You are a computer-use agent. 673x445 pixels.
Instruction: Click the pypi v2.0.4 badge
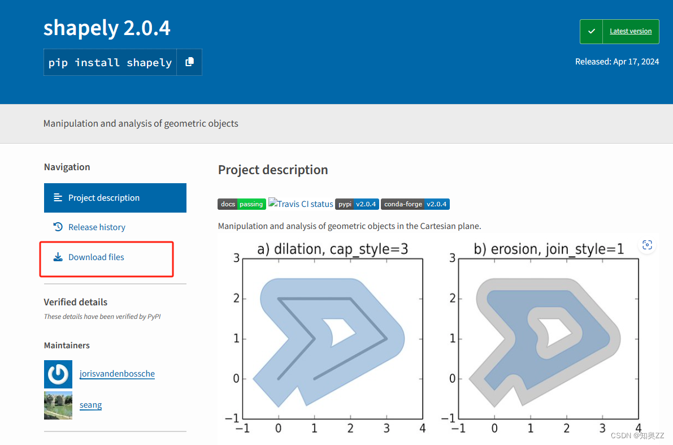click(x=357, y=204)
